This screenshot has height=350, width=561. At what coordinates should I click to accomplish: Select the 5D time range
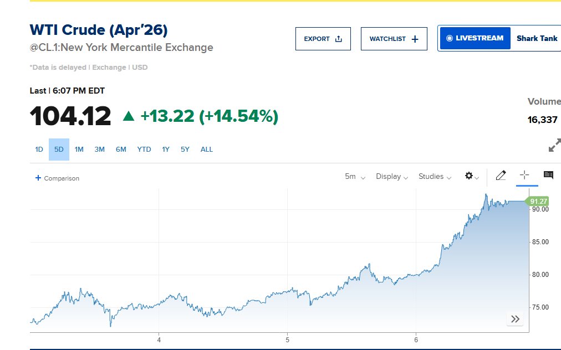point(59,150)
